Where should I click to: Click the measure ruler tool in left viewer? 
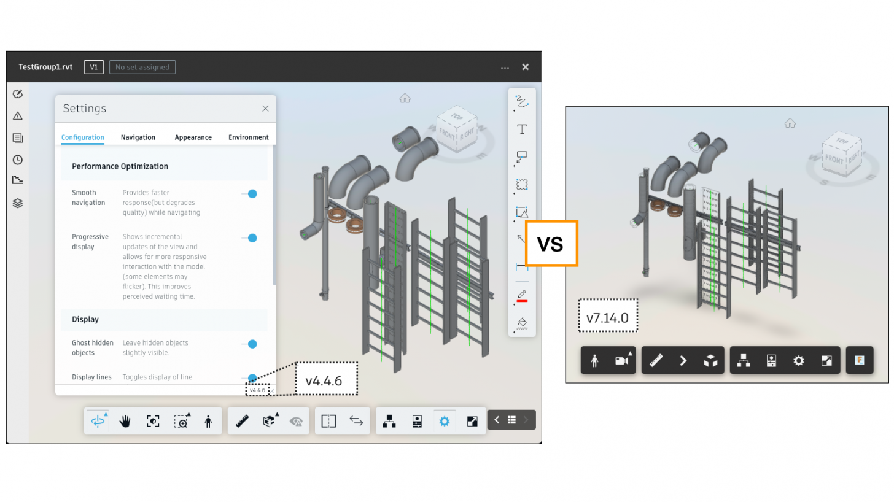pyautogui.click(x=243, y=421)
